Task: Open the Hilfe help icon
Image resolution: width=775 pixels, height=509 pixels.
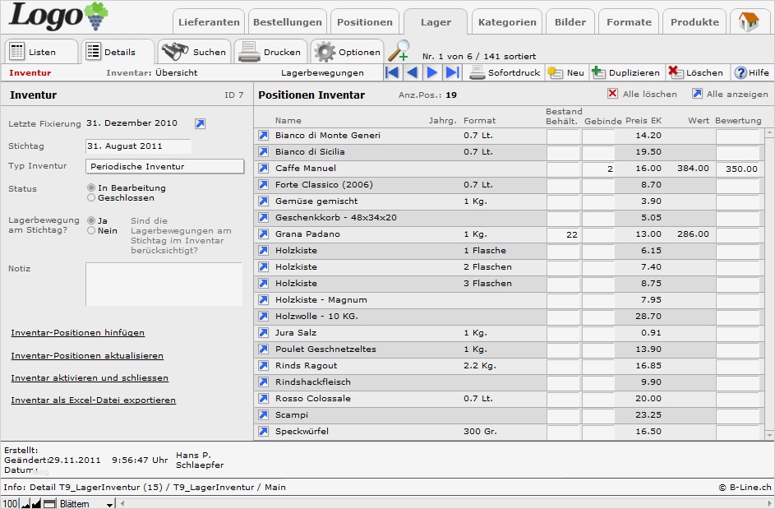Action: (x=751, y=73)
